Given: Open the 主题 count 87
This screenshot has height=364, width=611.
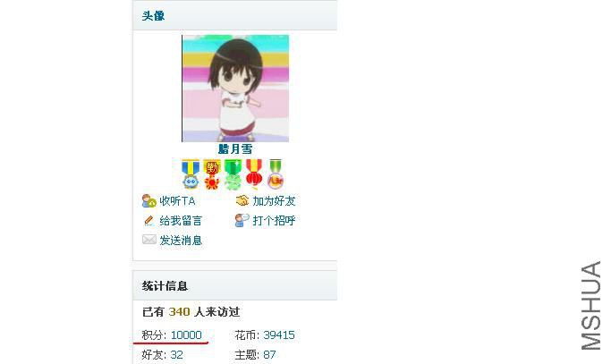Looking at the screenshot, I should [x=269, y=355].
